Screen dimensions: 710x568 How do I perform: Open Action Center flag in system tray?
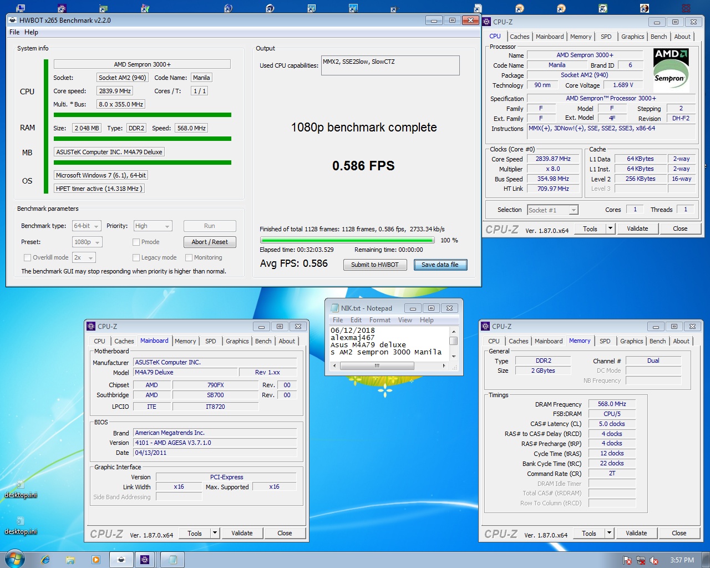click(627, 560)
